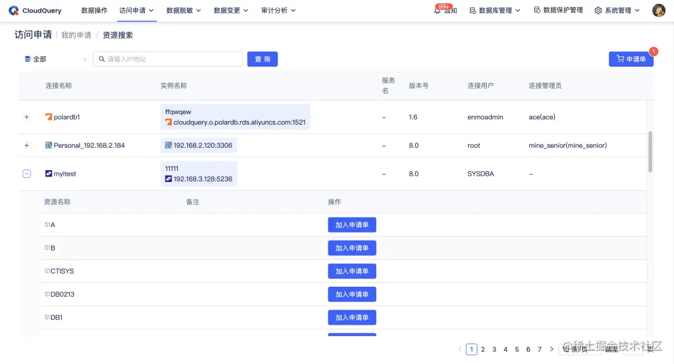Expand the polardb1 row
The width and height of the screenshot is (674, 364).
click(27, 117)
